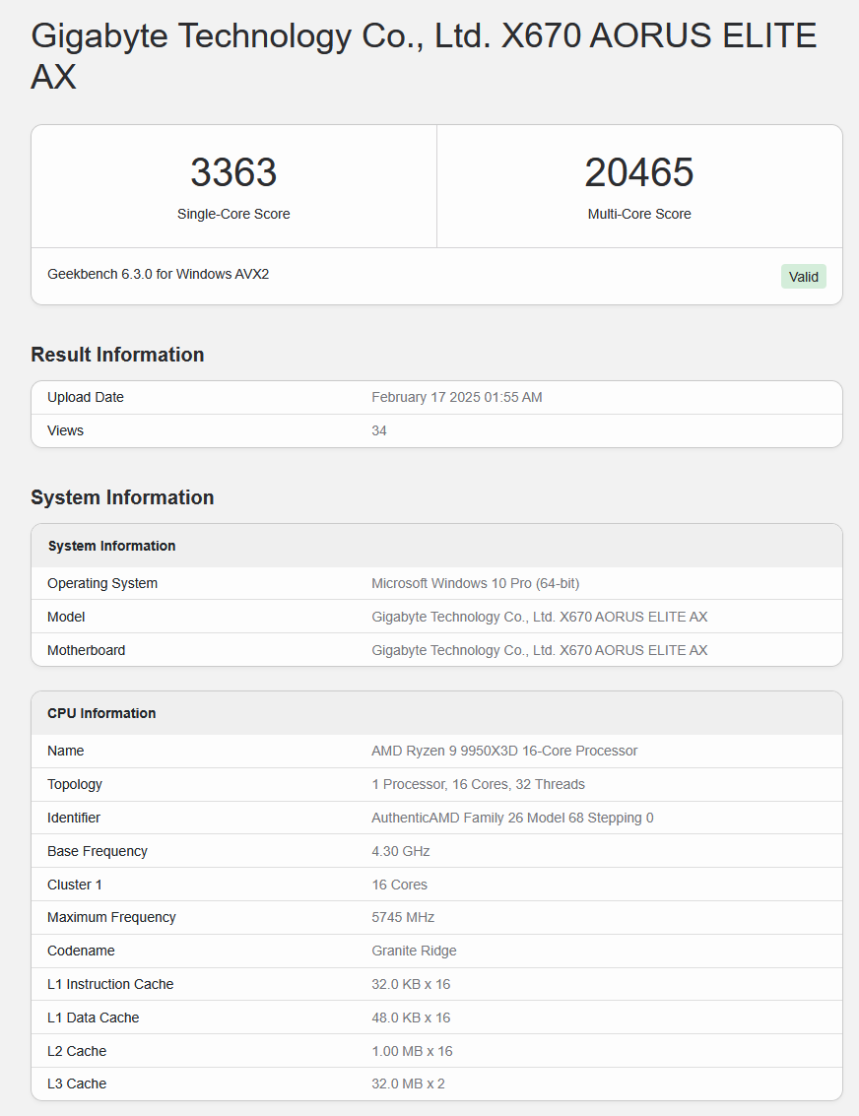Click AMD Ryzen 9 9950X3D 16-Core Processor
The height and width of the screenshot is (1116, 859).
point(504,751)
